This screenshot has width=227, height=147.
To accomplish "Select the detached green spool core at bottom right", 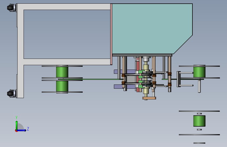I will point(199,121).
